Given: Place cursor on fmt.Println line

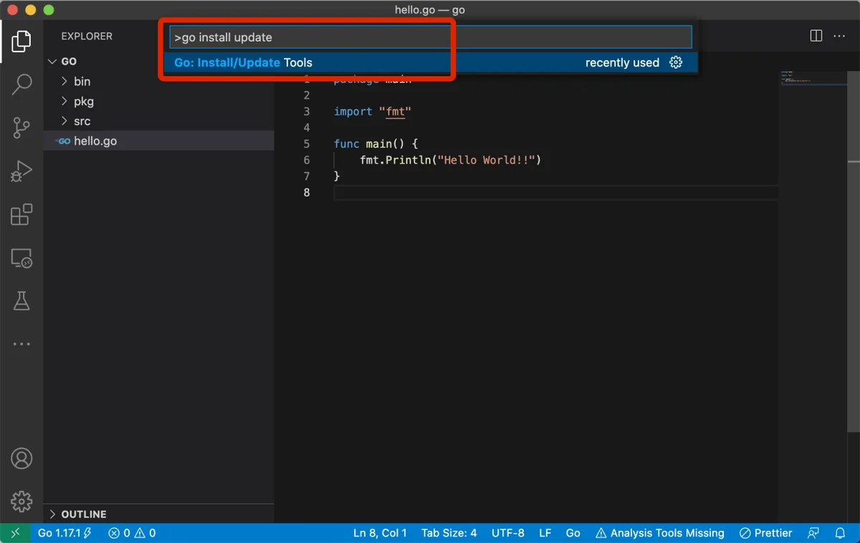Looking at the screenshot, I should point(450,160).
